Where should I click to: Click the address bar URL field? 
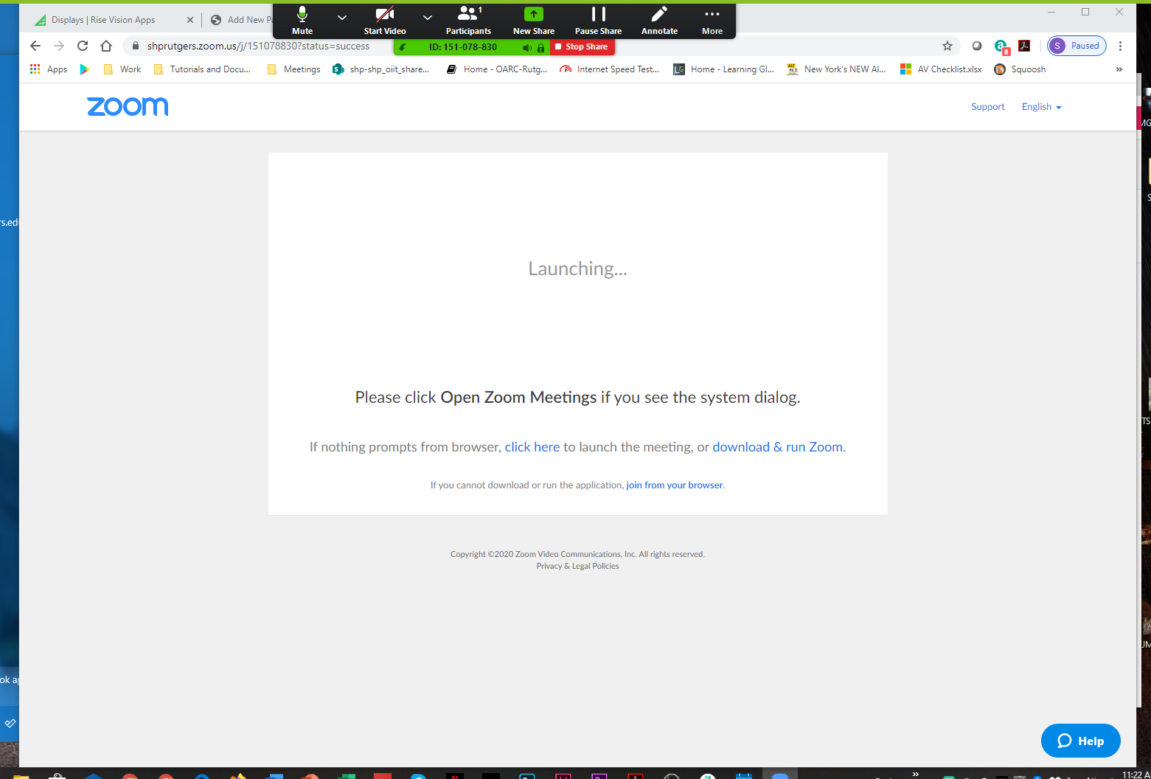coord(258,46)
